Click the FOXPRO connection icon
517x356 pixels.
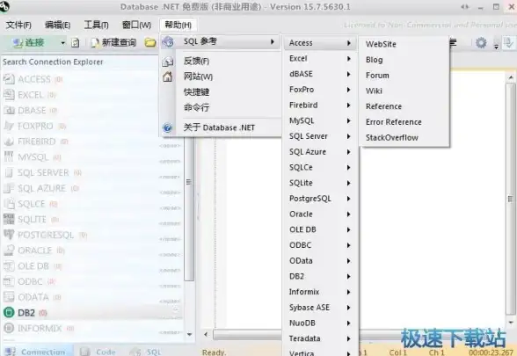pos(9,126)
